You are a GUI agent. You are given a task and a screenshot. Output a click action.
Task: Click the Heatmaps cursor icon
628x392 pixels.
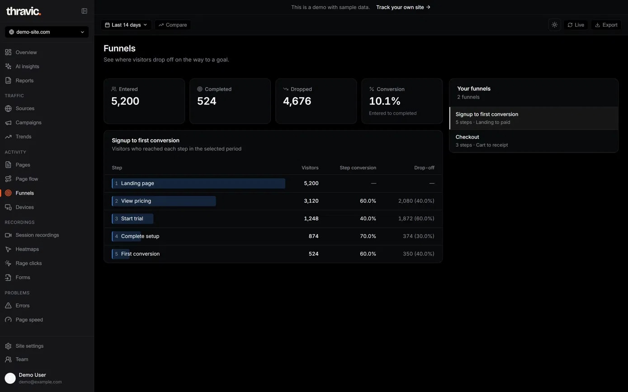click(8, 249)
